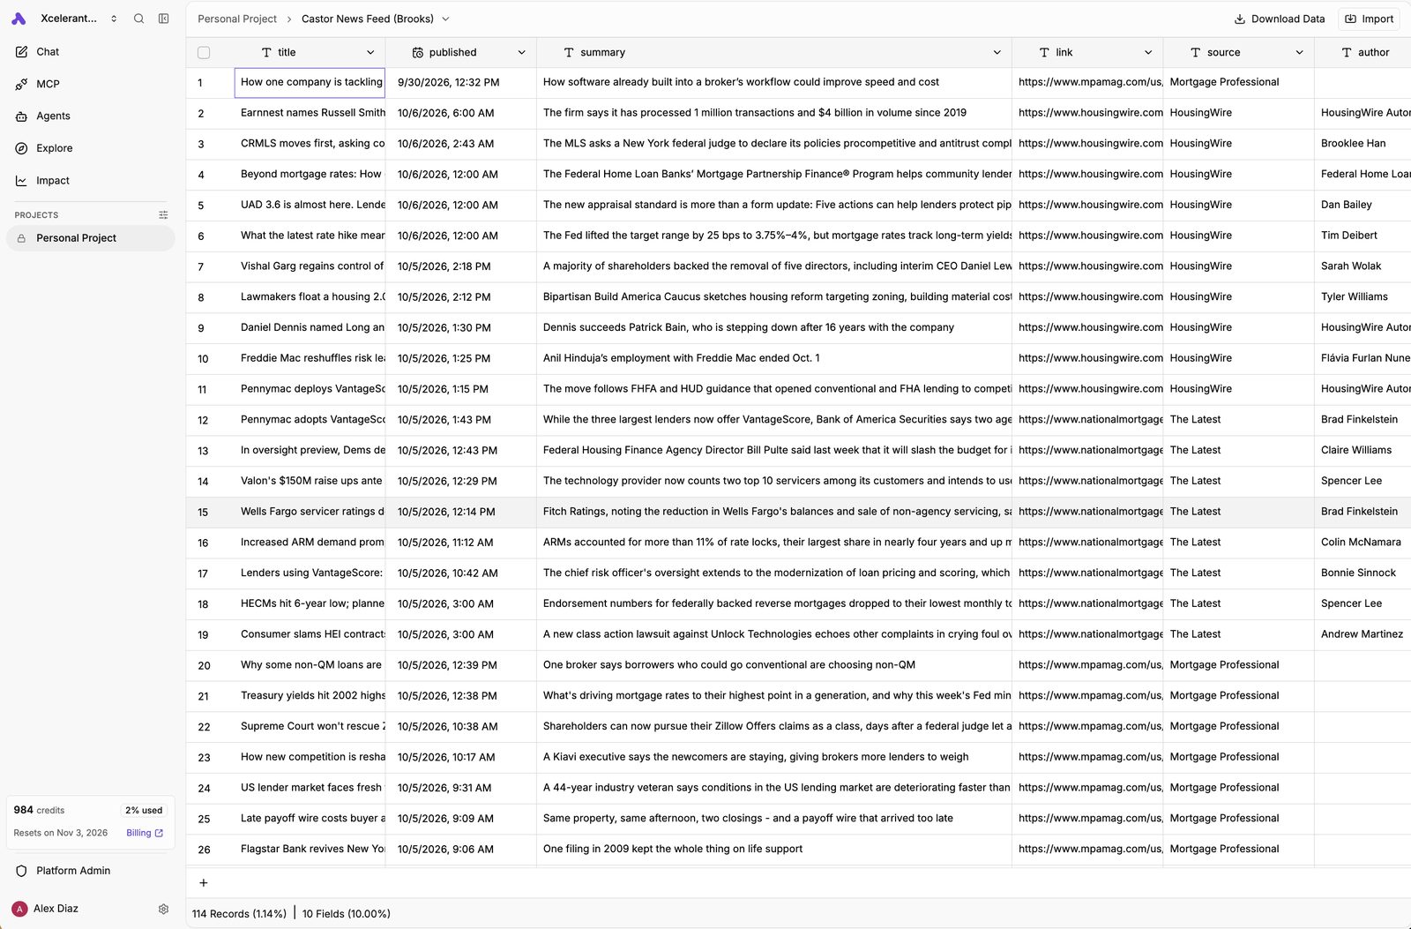The height and width of the screenshot is (929, 1411).
Task: Add a new record with plus icon
Action: 203,883
